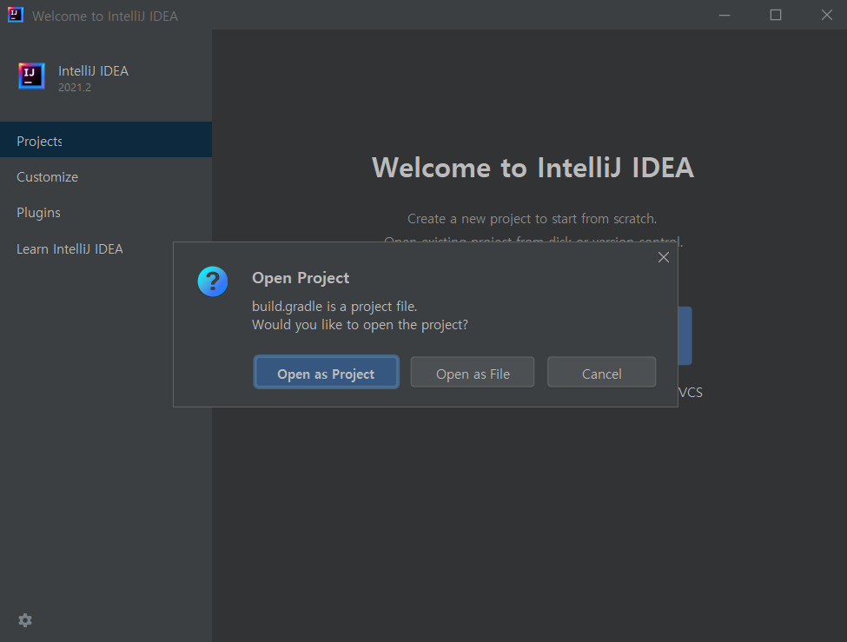The image size is (847, 642).
Task: Click the blue question mark dialog icon
Action: [x=213, y=281]
